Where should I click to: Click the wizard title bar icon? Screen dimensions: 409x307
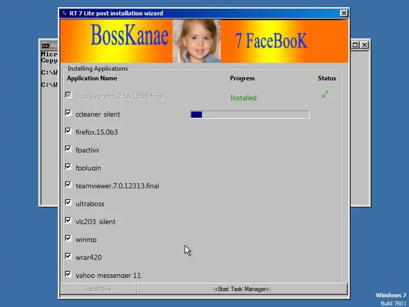point(64,13)
